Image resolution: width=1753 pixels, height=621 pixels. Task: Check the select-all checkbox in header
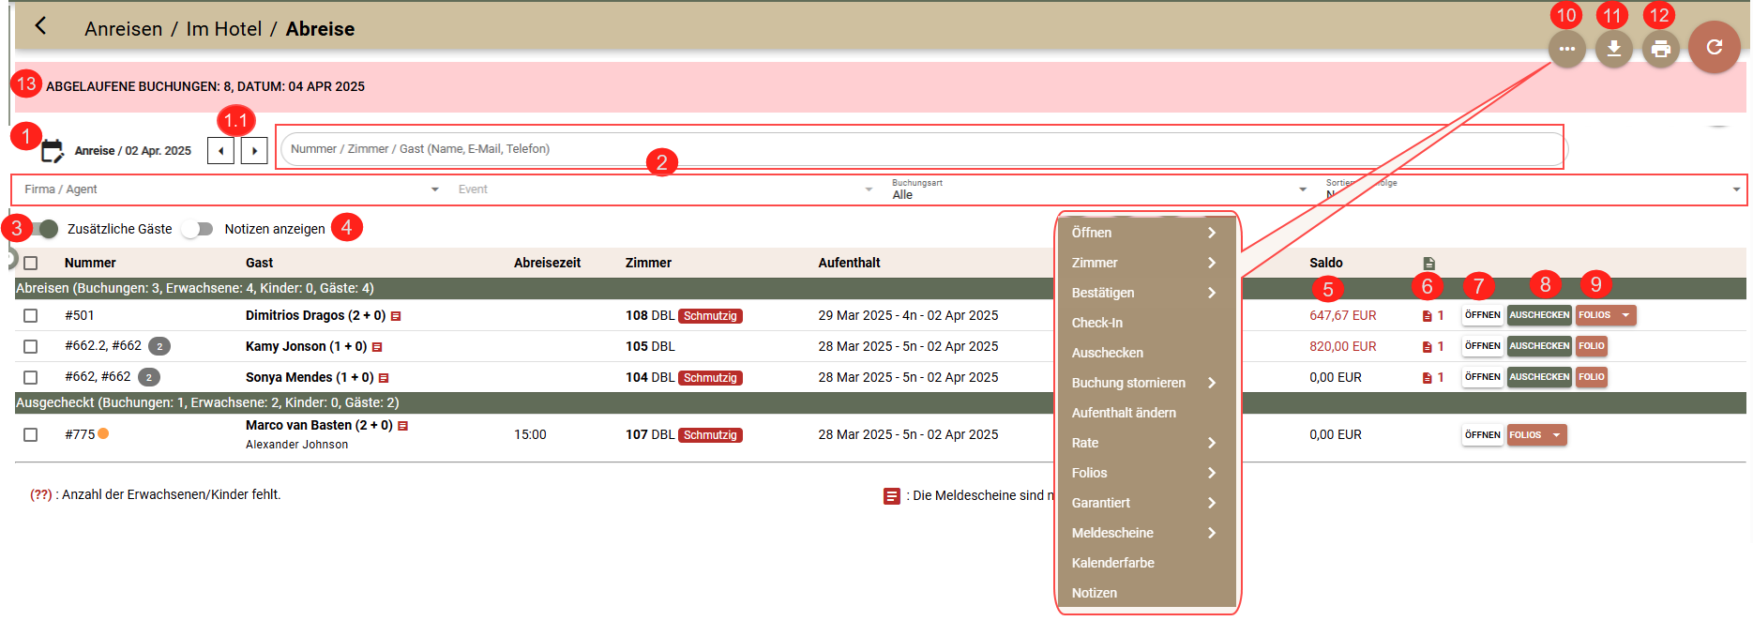(31, 264)
